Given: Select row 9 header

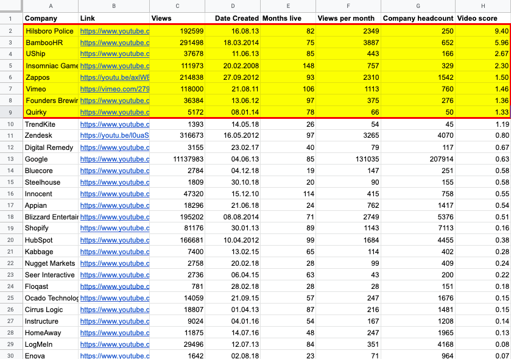Looking at the screenshot, I should [11, 112].
